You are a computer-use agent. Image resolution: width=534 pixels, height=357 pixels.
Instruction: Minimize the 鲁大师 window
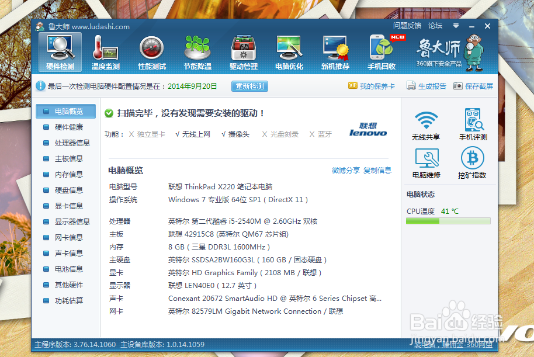point(471,26)
